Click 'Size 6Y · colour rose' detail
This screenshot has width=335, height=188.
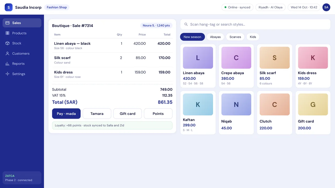coord(67,77)
